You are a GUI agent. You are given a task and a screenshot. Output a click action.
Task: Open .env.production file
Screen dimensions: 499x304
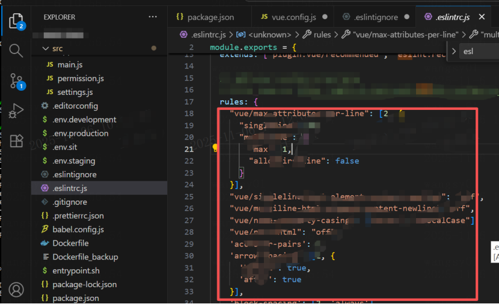point(80,133)
